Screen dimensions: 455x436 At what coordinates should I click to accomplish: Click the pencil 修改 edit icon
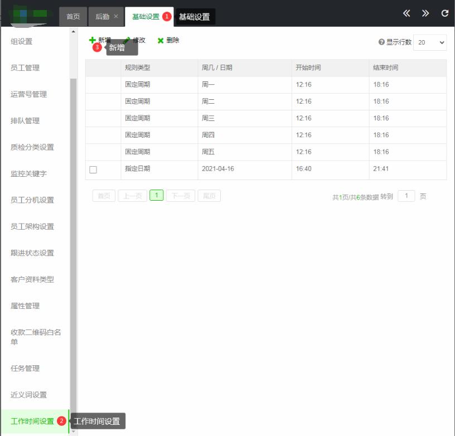pos(127,40)
